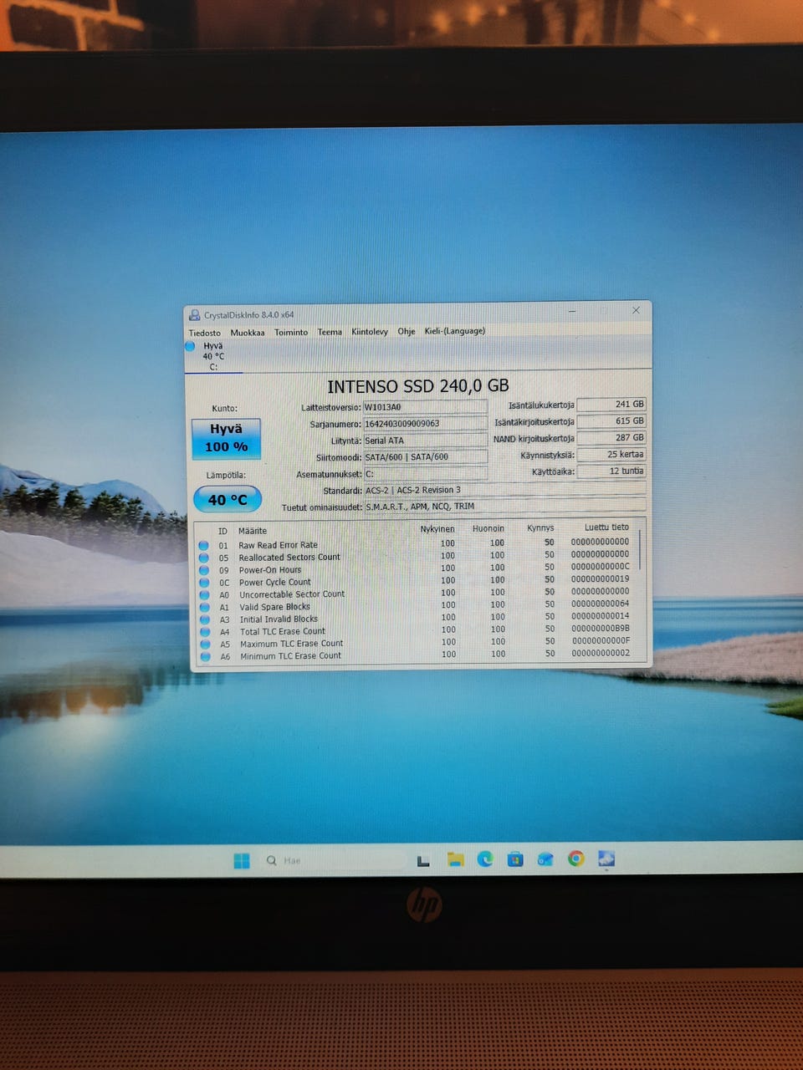The image size is (803, 1070).
Task: Open the Tiedosto menu
Action: (x=205, y=333)
